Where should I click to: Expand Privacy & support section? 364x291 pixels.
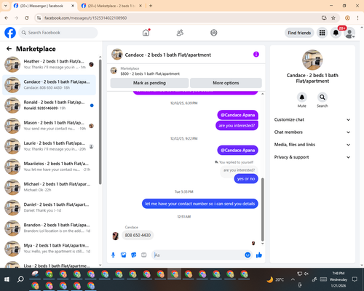pyautogui.click(x=312, y=157)
